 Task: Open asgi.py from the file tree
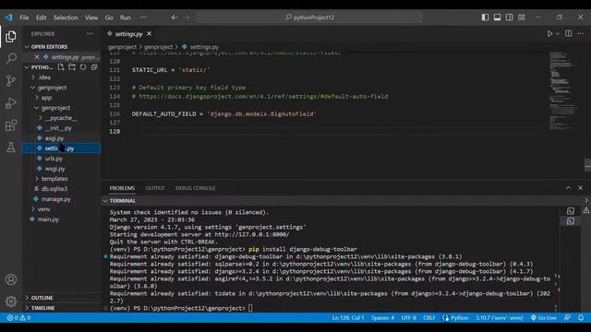pyautogui.click(x=54, y=138)
